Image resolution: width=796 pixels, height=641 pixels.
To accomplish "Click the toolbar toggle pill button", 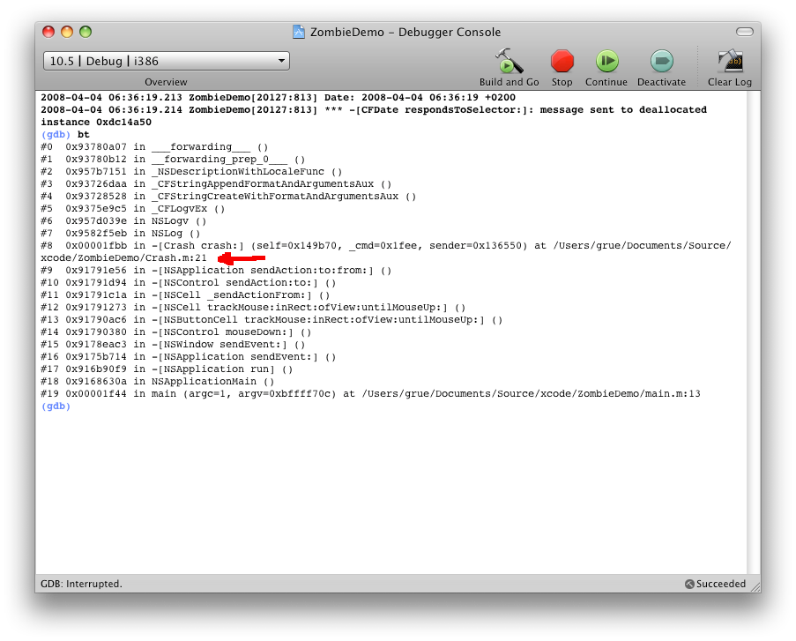I will point(745,32).
